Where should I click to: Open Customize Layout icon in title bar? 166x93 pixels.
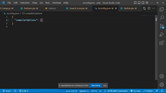pos(147,3)
